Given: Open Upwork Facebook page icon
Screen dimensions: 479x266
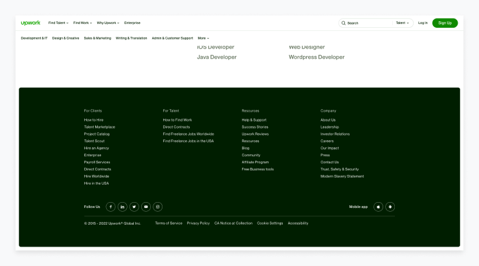Looking at the screenshot, I should pyautogui.click(x=111, y=207).
